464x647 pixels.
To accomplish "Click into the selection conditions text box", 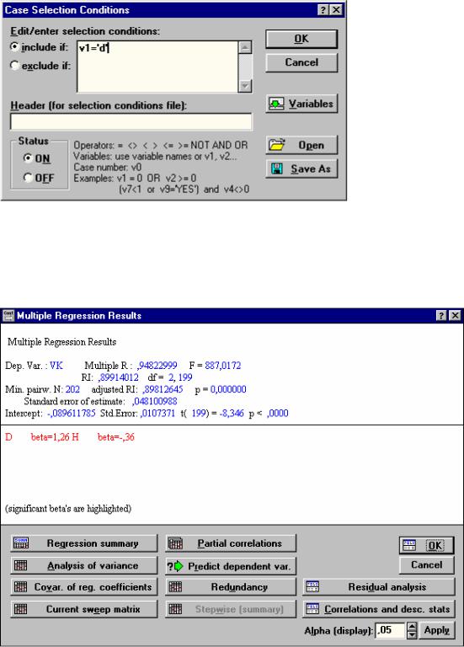I will [x=157, y=67].
